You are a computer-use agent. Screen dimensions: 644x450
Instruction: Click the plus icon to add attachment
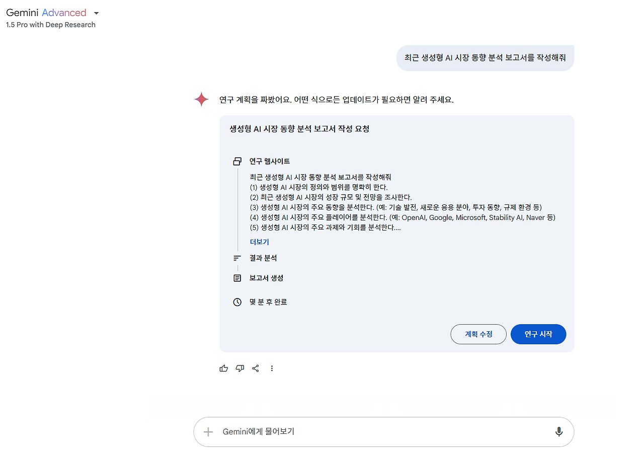tap(208, 432)
